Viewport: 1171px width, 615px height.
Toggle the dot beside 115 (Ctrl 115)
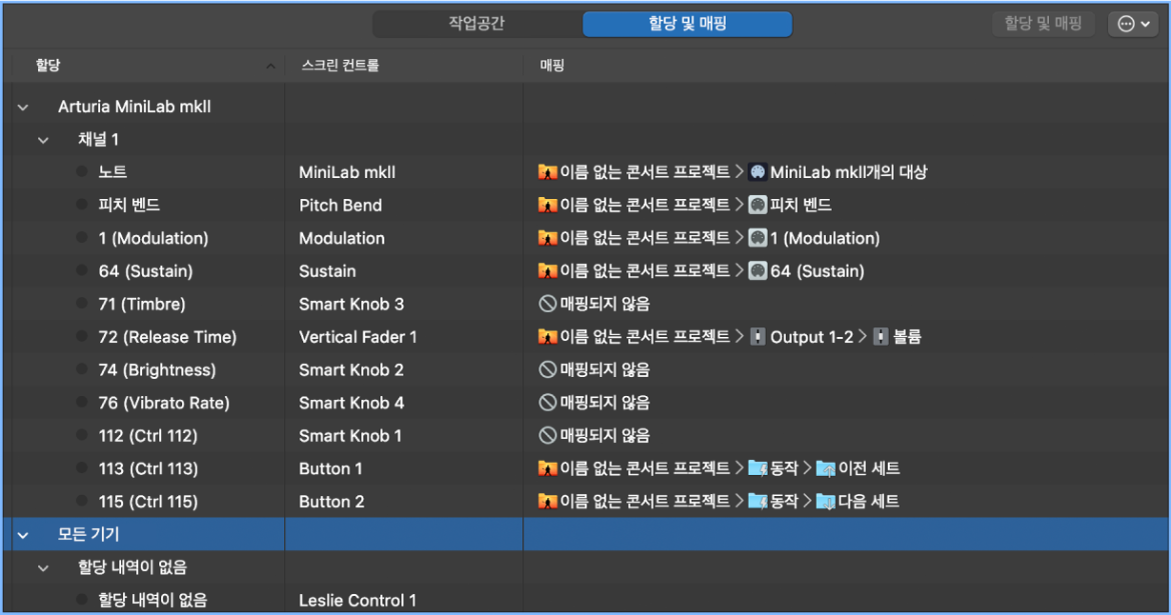(x=82, y=502)
